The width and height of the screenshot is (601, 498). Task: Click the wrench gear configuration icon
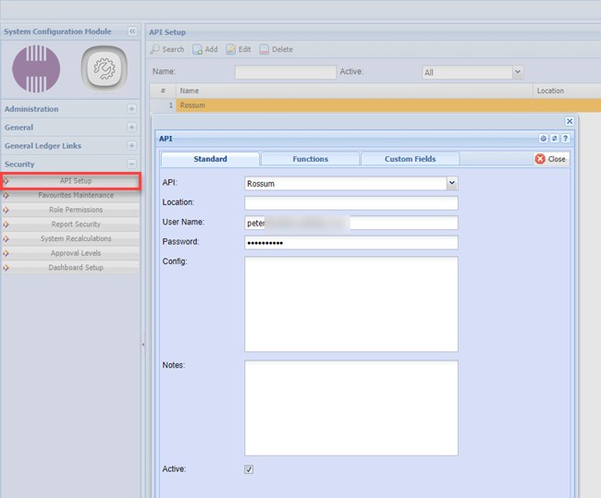103,68
